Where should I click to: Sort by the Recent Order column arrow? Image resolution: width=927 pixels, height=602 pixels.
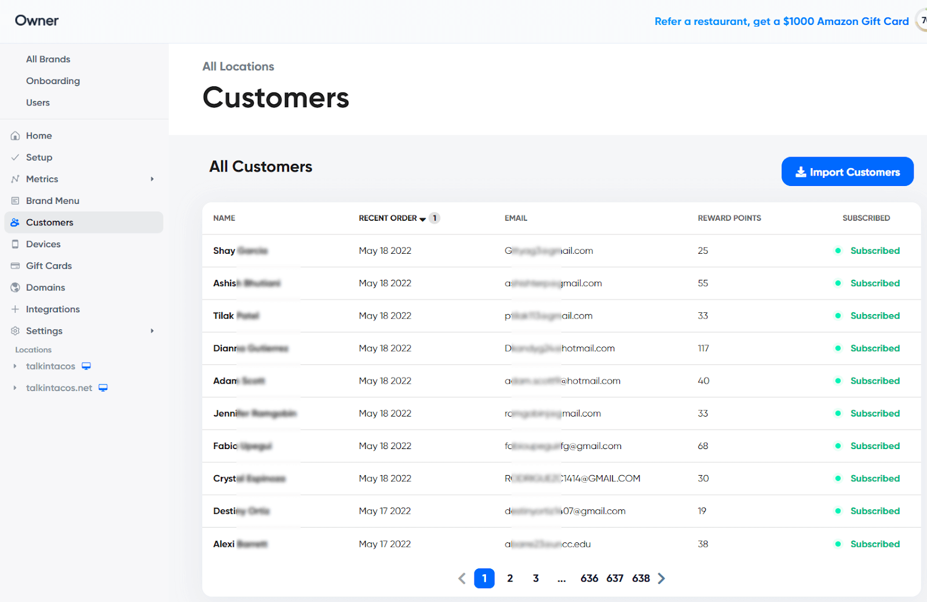click(422, 219)
